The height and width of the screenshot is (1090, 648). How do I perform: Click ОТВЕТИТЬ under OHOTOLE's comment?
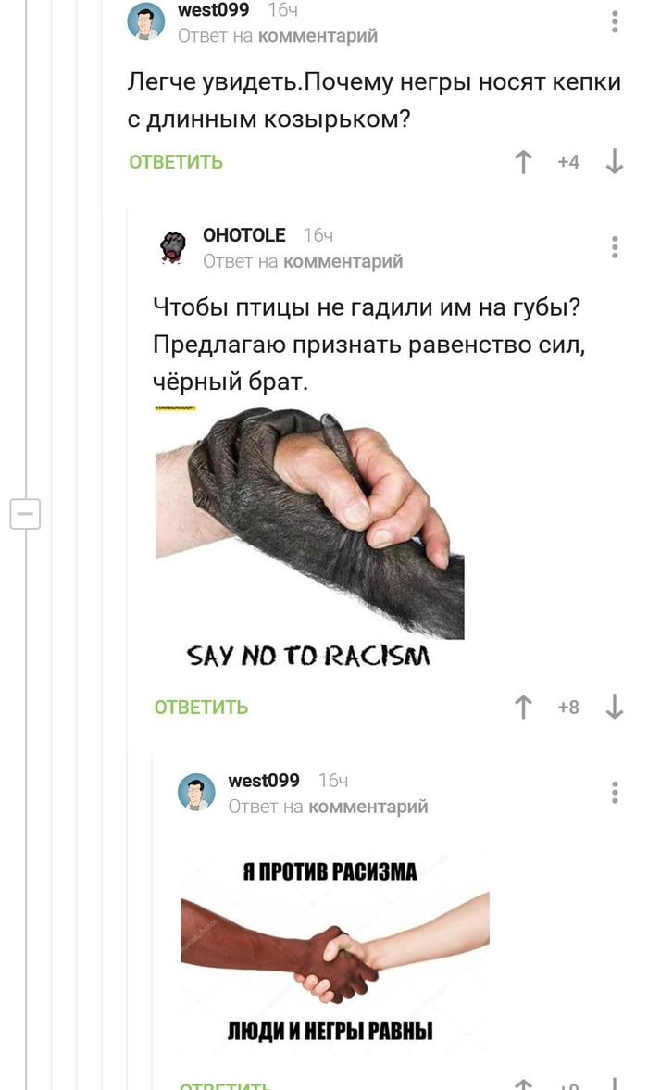pyautogui.click(x=201, y=707)
